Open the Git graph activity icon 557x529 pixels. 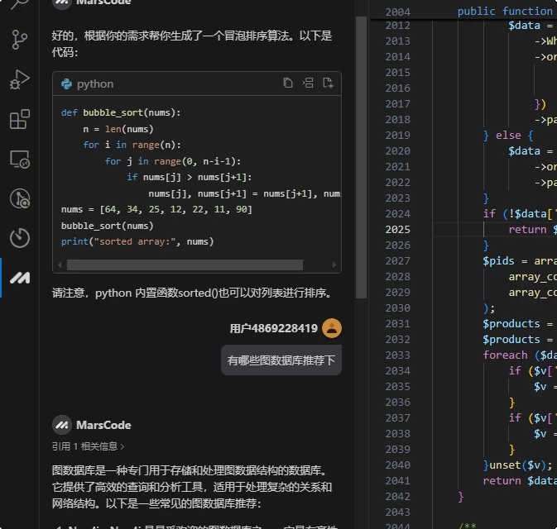(19, 199)
